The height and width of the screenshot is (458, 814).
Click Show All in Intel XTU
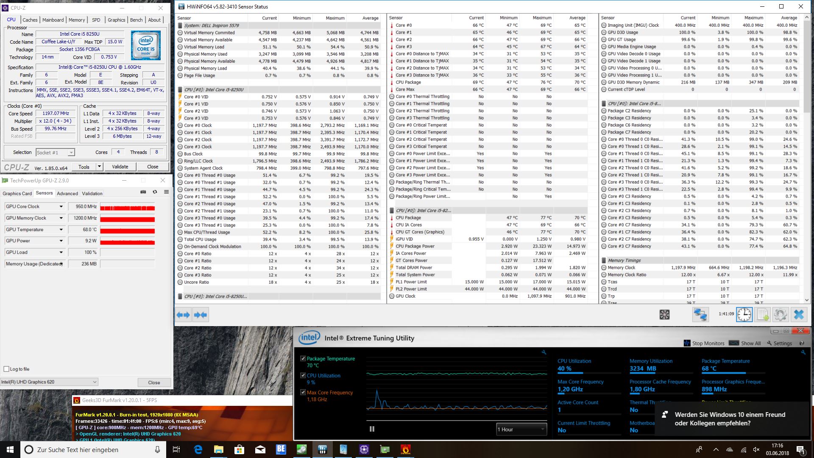tap(746, 343)
